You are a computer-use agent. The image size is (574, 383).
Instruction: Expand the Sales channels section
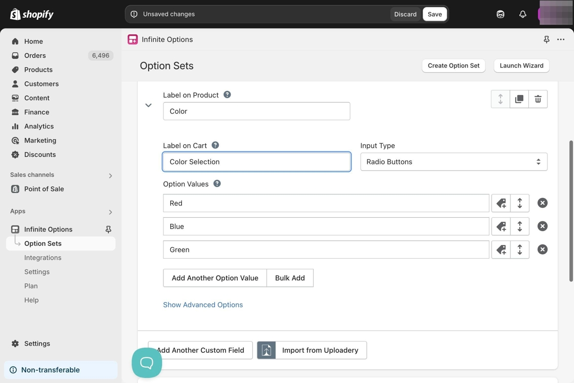click(110, 175)
